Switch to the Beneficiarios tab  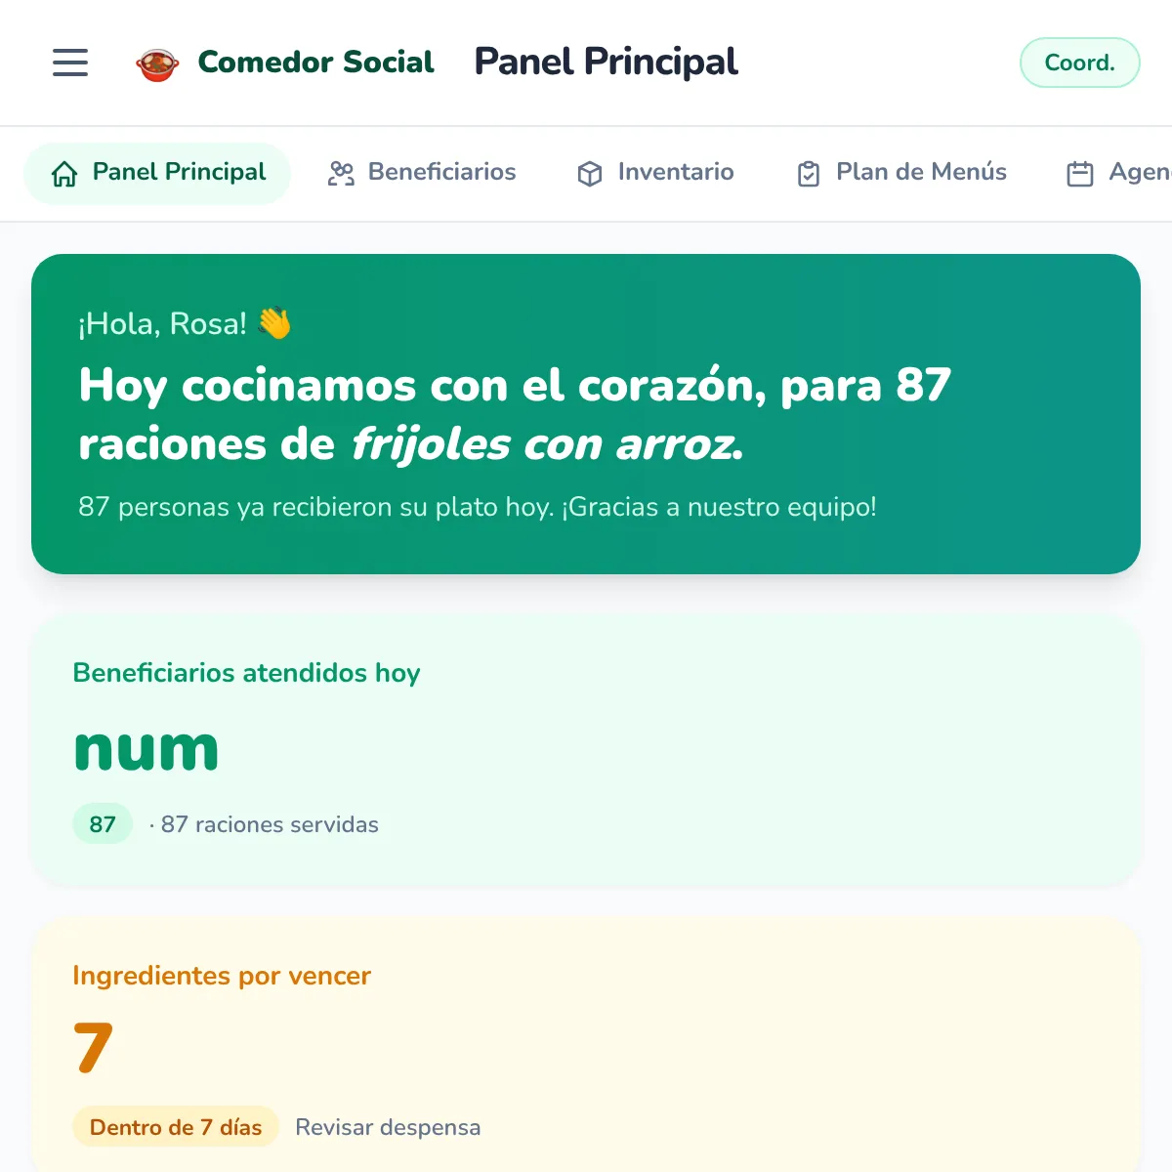pyautogui.click(x=421, y=173)
